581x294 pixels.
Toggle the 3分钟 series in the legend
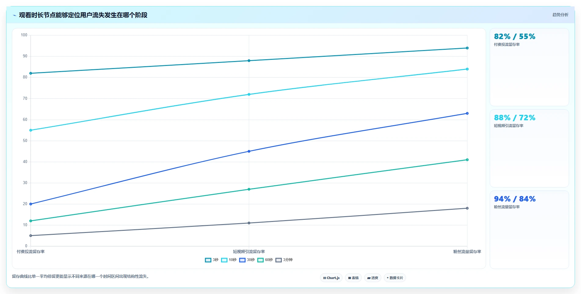284,260
